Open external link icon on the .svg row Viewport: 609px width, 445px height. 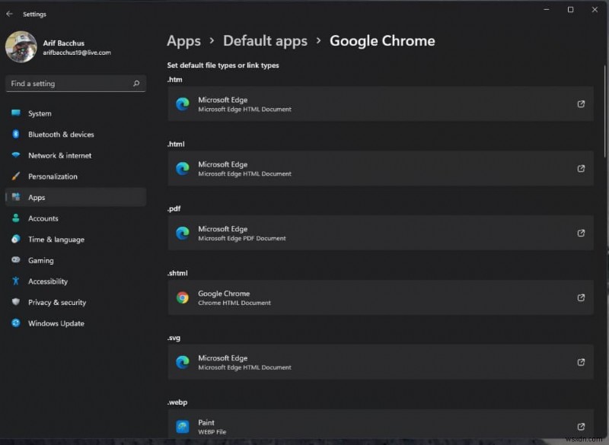[x=581, y=362]
